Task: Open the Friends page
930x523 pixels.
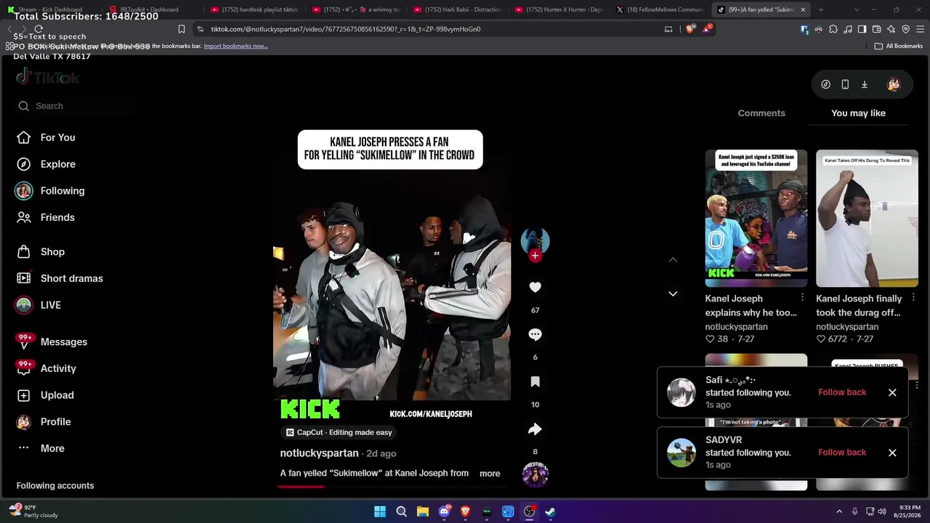Action: coord(57,217)
